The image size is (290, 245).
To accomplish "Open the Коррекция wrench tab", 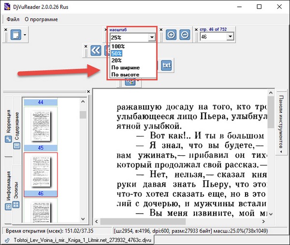I will tap(8, 126).
